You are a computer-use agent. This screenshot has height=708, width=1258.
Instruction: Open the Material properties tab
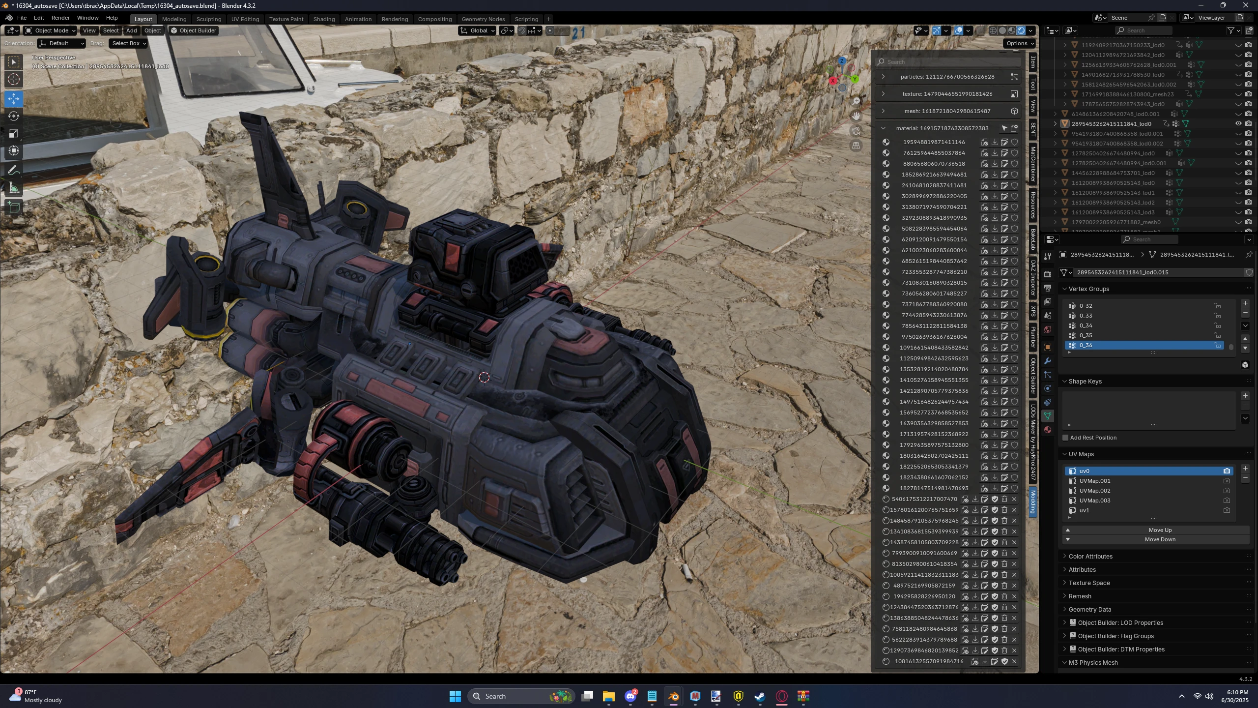coord(1048,430)
